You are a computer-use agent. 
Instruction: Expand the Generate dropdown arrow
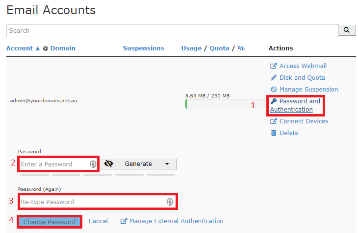pos(167,164)
